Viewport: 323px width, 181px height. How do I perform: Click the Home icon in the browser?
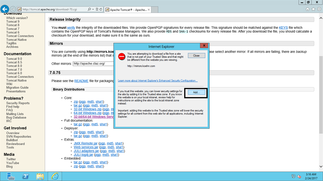click(x=308, y=9)
